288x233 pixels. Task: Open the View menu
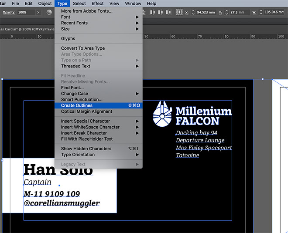[x=114, y=3]
